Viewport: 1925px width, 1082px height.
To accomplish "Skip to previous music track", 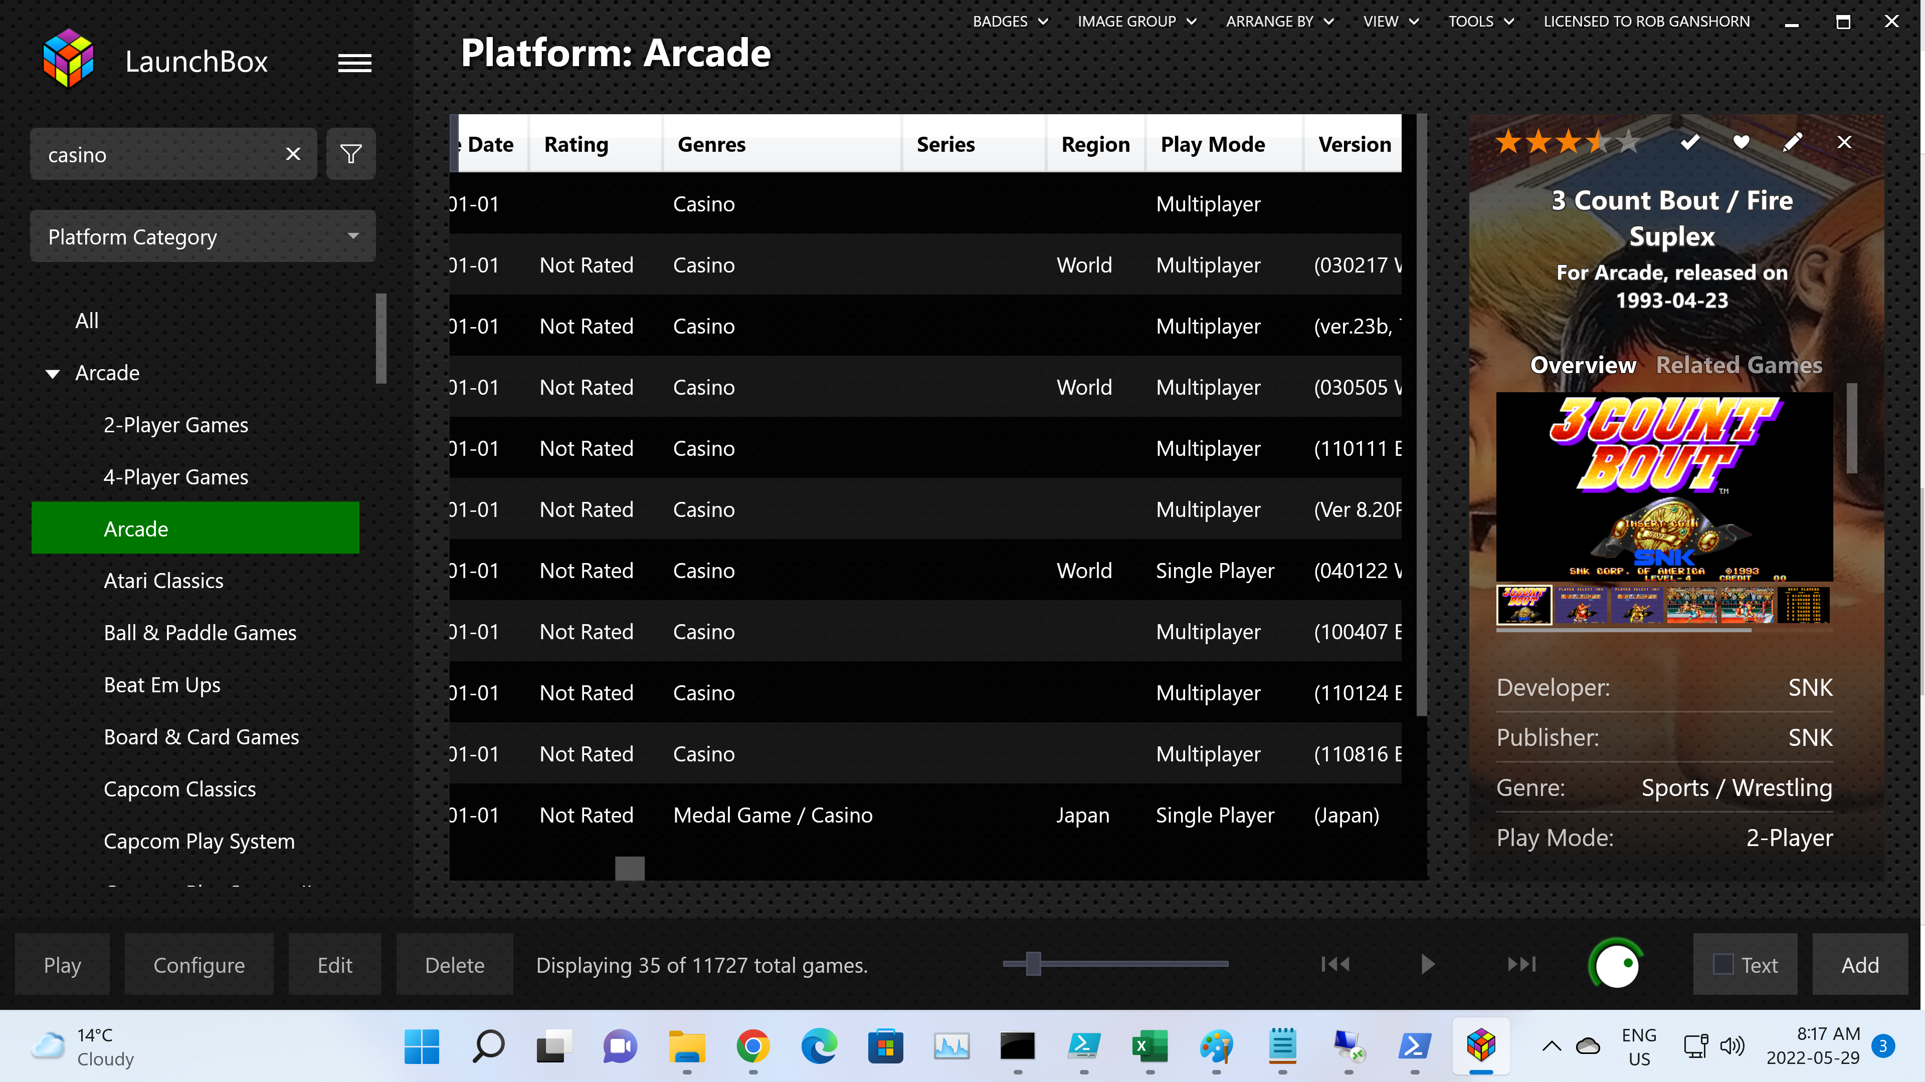I will pos(1334,964).
